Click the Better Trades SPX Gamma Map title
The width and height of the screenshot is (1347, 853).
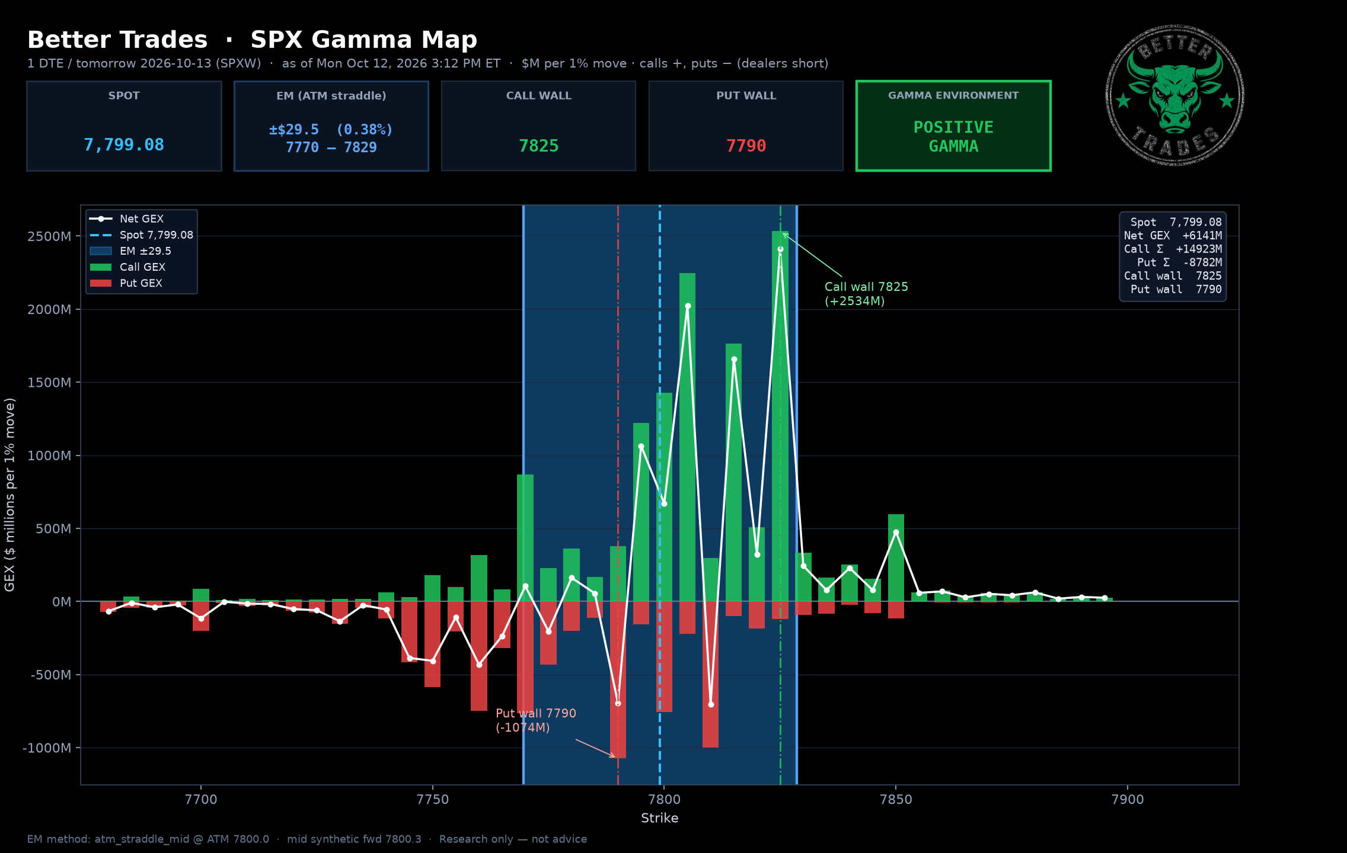tap(252, 40)
